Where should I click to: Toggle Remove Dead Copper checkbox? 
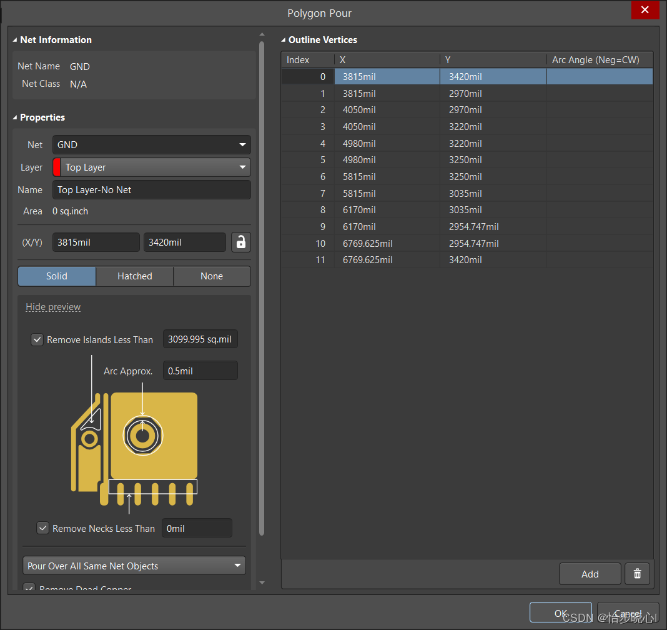[29, 587]
